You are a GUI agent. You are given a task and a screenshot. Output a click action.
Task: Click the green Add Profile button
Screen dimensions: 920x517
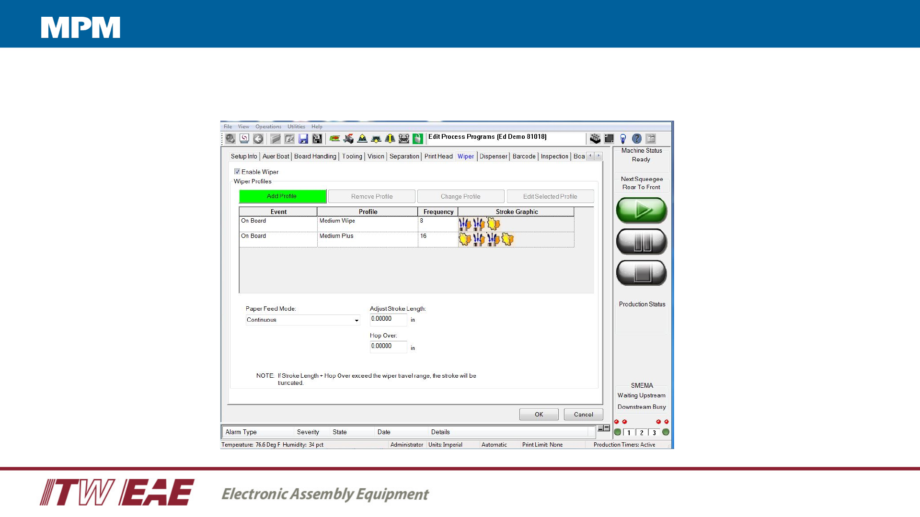(282, 196)
